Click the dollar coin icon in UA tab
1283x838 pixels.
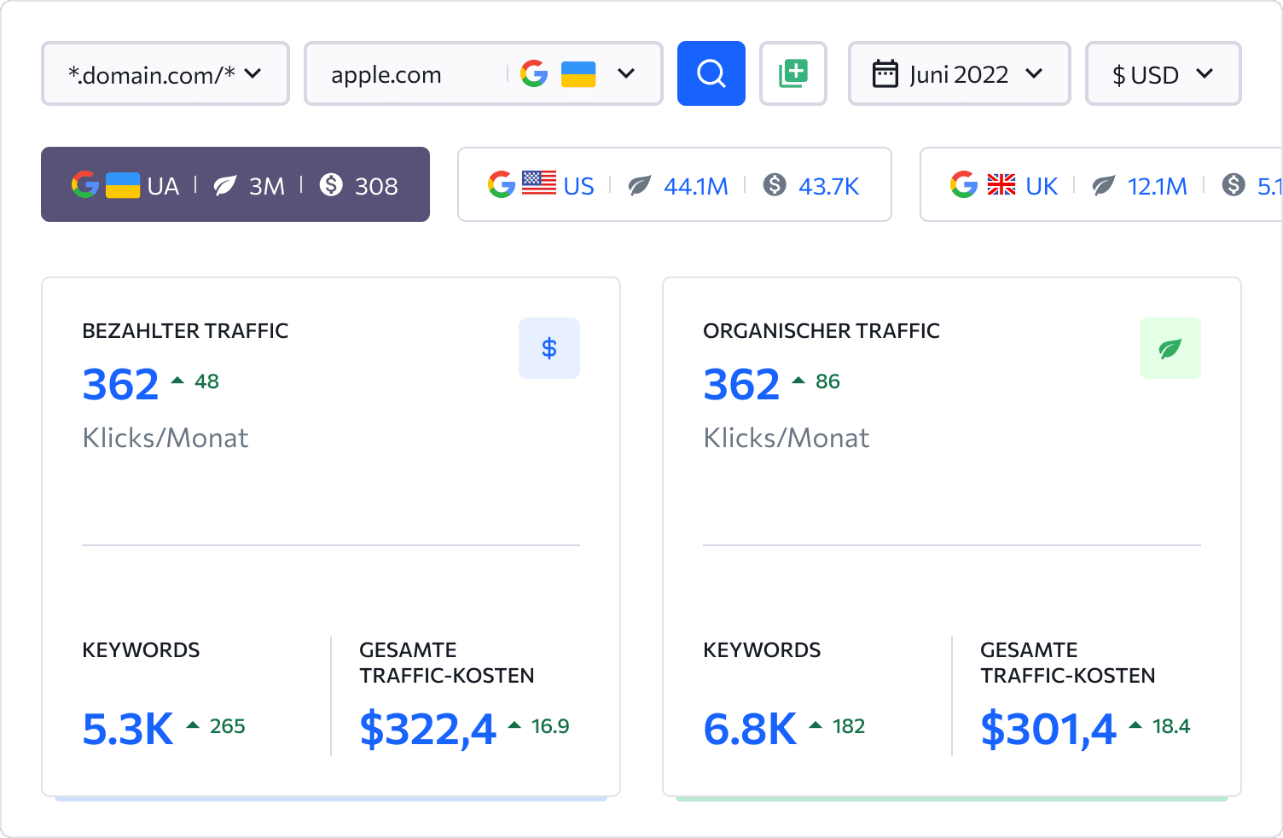point(331,184)
